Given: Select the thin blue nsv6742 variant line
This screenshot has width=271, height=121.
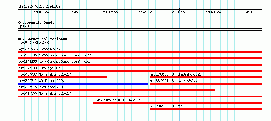Looking at the screenshot, I should (x=140, y=45).
